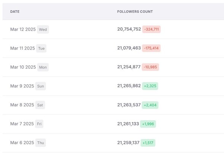Click the +1,996 green badge
The image size is (224, 153).
click(x=148, y=124)
